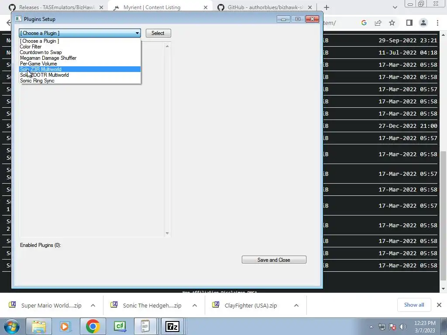Select Per-Game Volume plugin entry
The width and height of the screenshot is (447, 335).
[80, 64]
